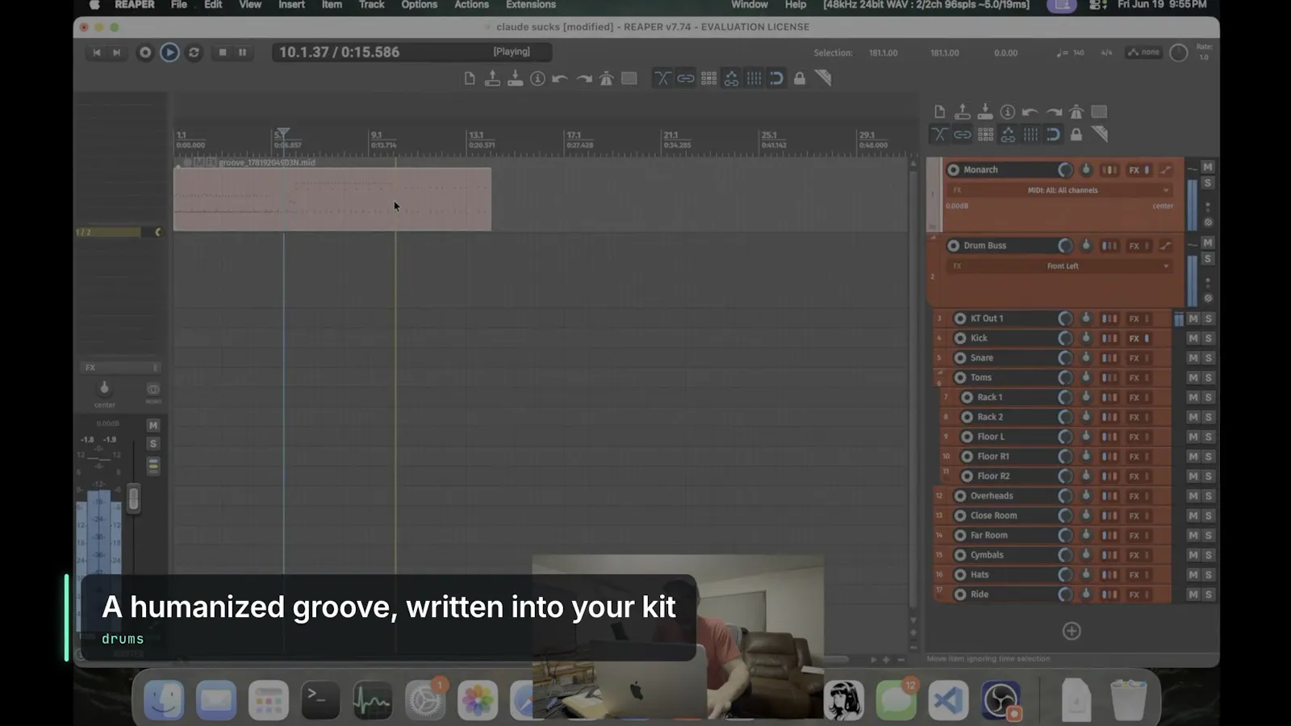Click padlock icon above the track list
1291x726 pixels.
click(x=1076, y=135)
